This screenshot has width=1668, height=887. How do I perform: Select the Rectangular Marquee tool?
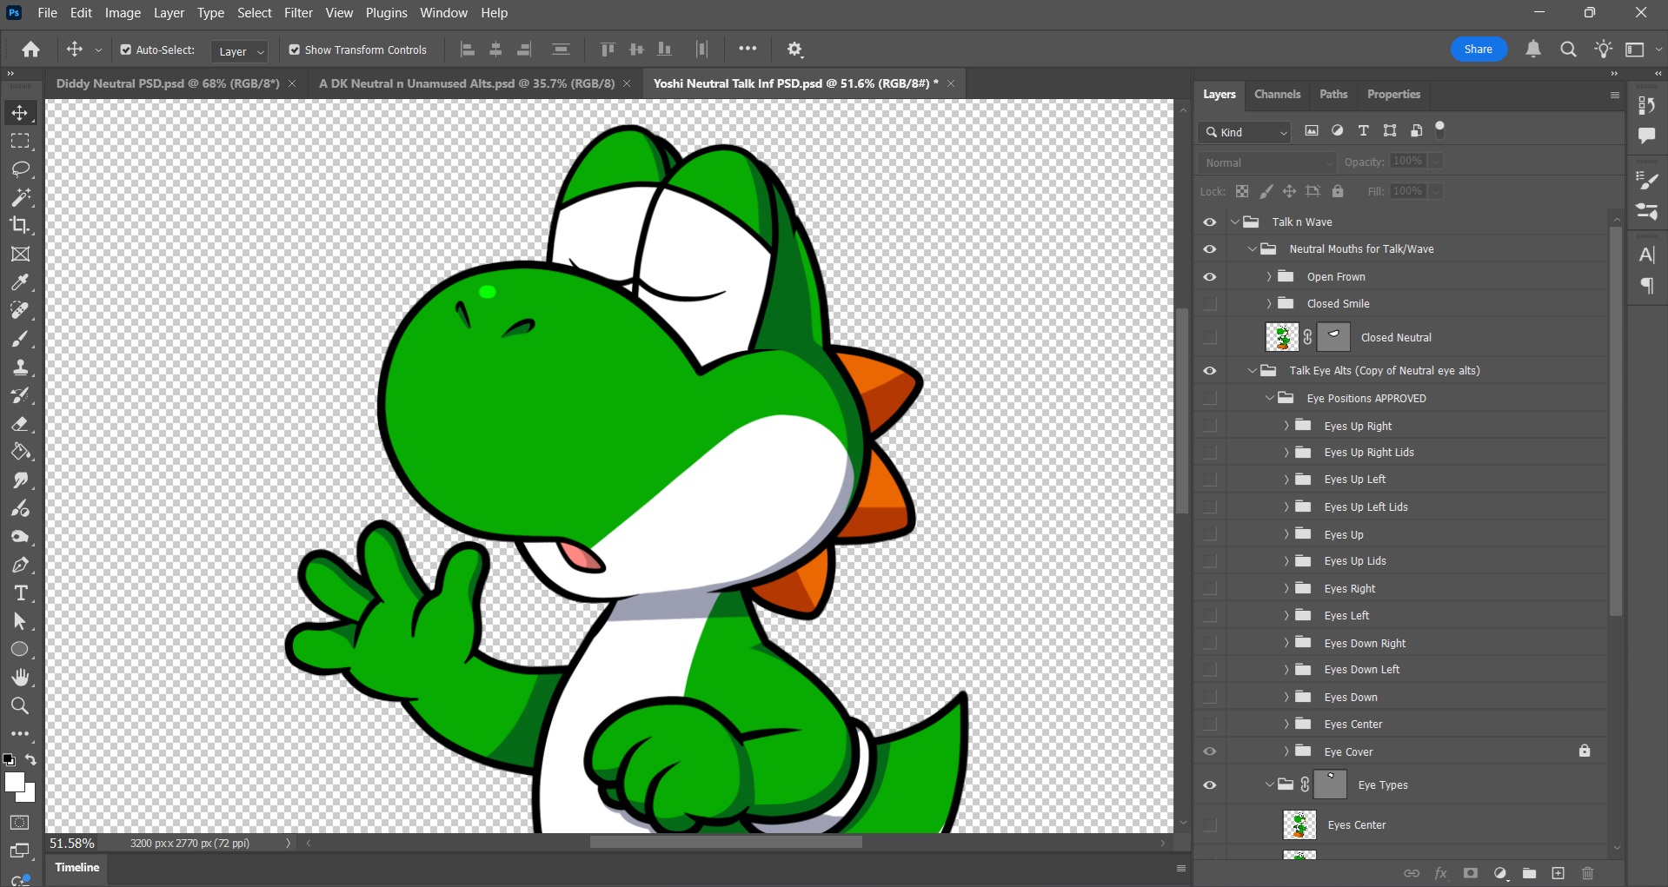[20, 141]
